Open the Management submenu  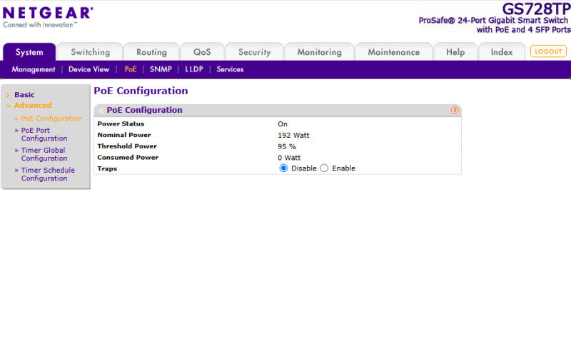click(x=34, y=69)
